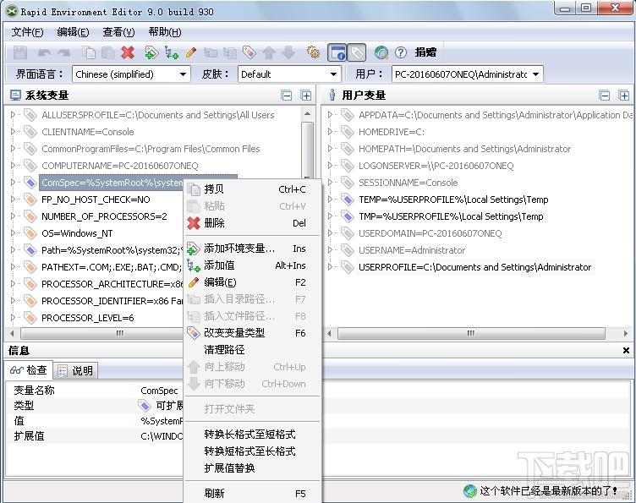
Task: Select the USERNAME=Administrator row
Action: 412,250
